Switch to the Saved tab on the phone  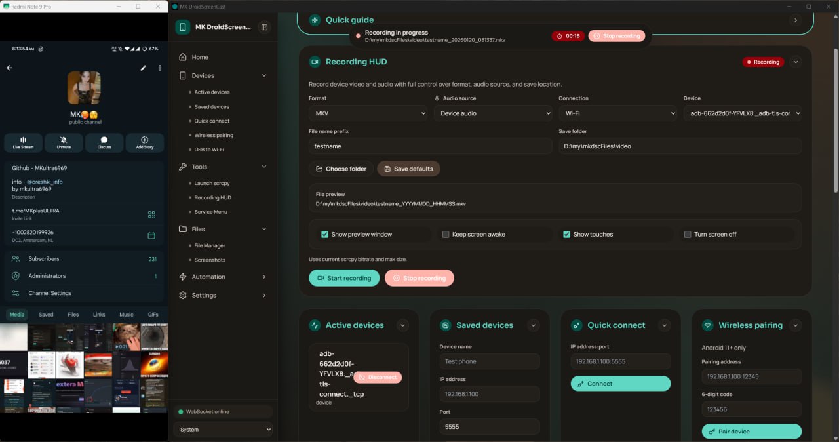click(x=46, y=315)
